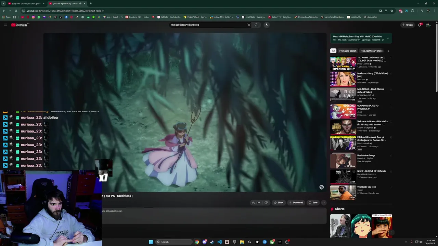Viewport: 438px width, 246px height.
Task: Open Ed Gein criminal documentary video
Action: coord(361,142)
